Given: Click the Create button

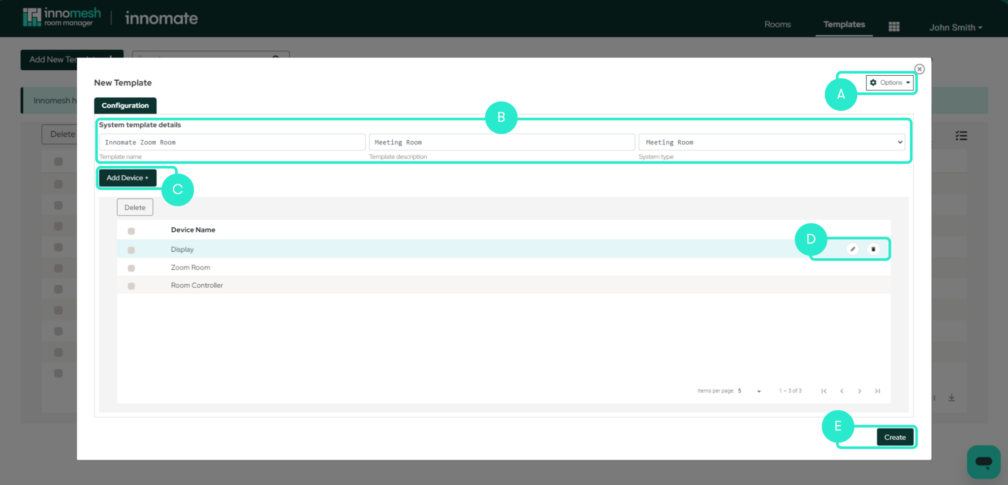Looking at the screenshot, I should [x=895, y=437].
